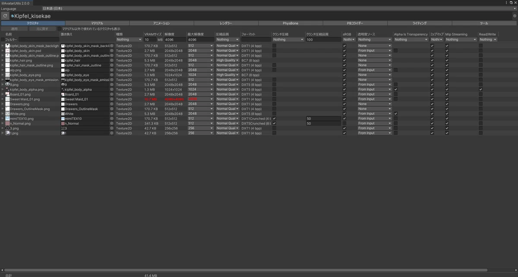
Task: Click the 元に戻す revert button
Action: point(43,29)
